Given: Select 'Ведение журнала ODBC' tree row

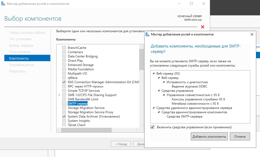Looking at the screenshot, I should (189, 86).
